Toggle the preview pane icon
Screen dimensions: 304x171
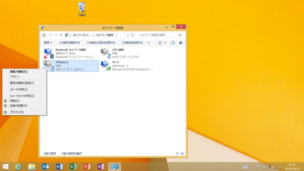pos(173,43)
